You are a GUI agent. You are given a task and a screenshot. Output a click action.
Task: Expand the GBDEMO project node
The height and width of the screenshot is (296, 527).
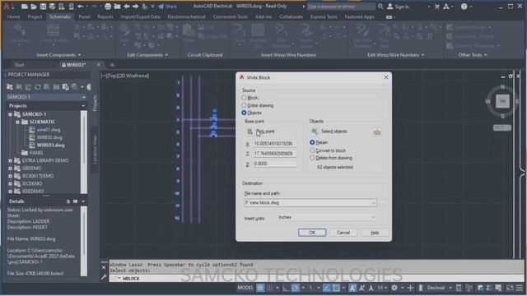10,169
